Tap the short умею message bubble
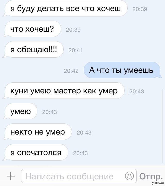Screen dimensions: 165x186 pos(20,111)
